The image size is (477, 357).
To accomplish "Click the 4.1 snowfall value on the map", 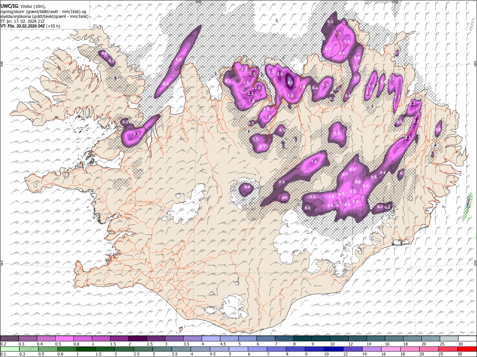I will [291, 83].
